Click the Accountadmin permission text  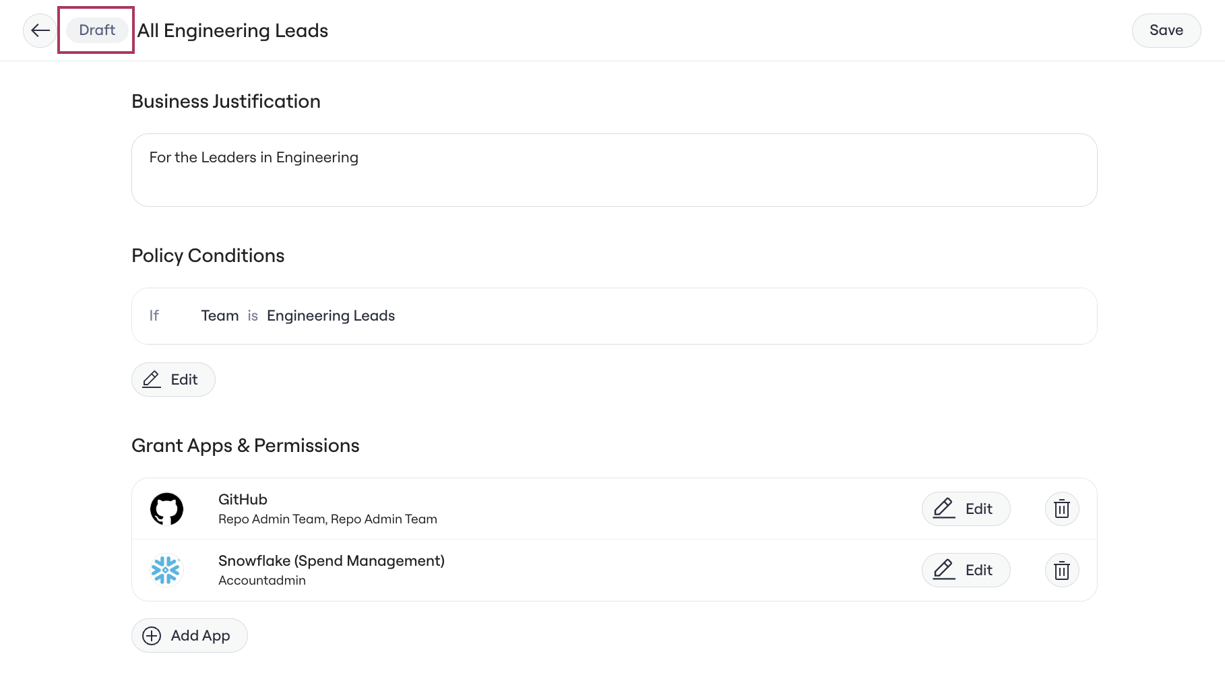click(x=262, y=580)
